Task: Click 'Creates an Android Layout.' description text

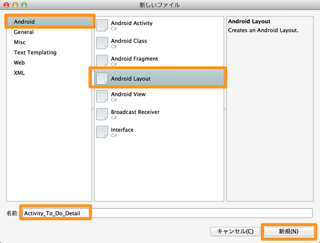Action: click(263, 30)
